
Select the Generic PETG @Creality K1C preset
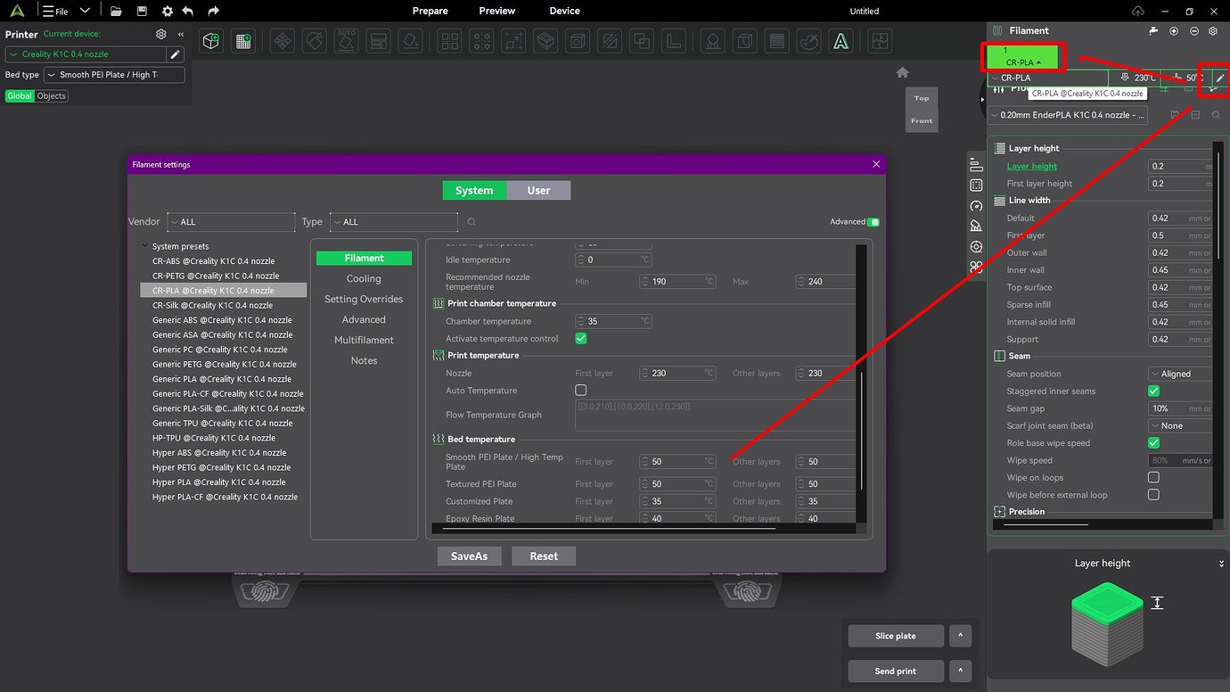click(x=224, y=364)
